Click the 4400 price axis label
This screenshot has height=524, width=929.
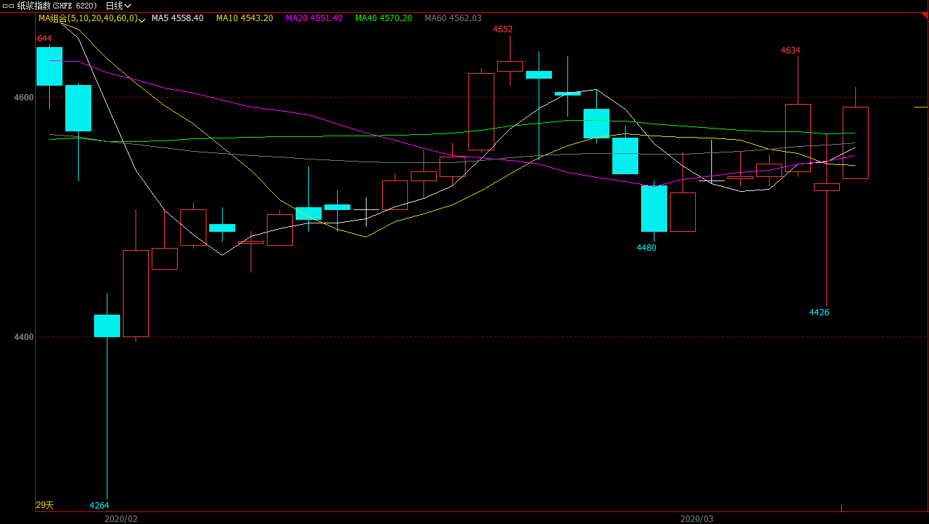coord(25,337)
